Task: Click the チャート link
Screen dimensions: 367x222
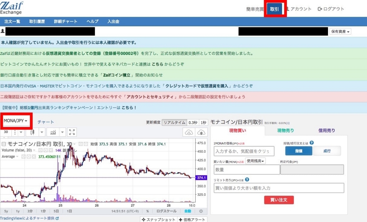Action: [46, 122]
